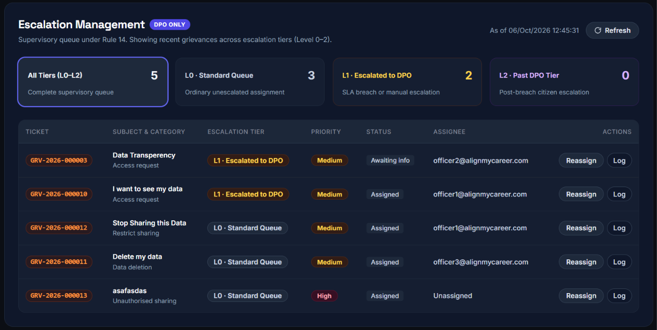Screen dimensions: 657x330
Task: Reassign the unassigned asafasdas ticket
Action: [x=581, y=296]
